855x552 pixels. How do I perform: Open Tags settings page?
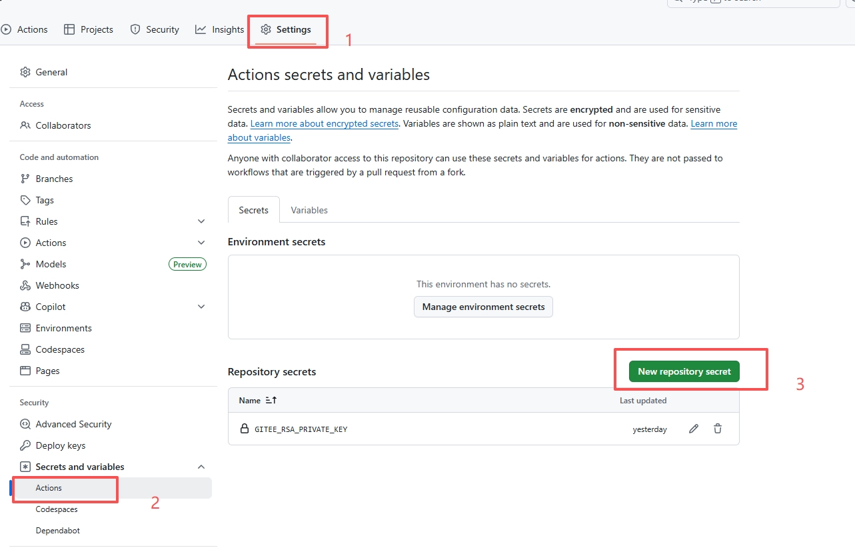click(45, 200)
